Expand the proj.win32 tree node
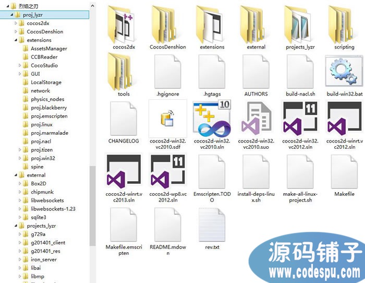This screenshot has height=283, width=365. (20, 158)
